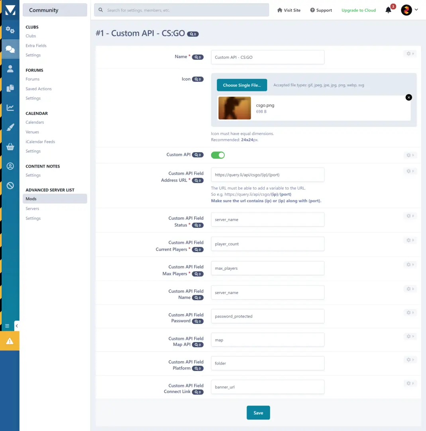Open Extra Fields under Clubs
426x431 pixels.
click(36, 45)
